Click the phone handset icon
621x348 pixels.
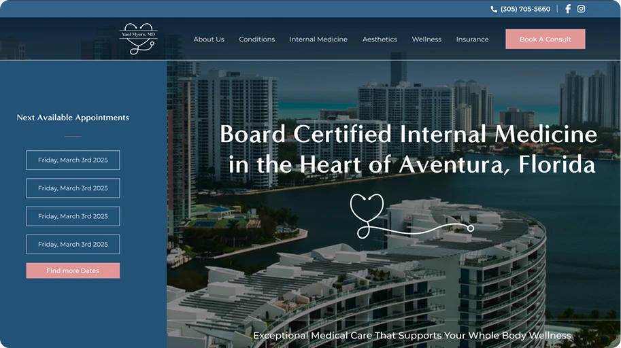[x=494, y=10]
